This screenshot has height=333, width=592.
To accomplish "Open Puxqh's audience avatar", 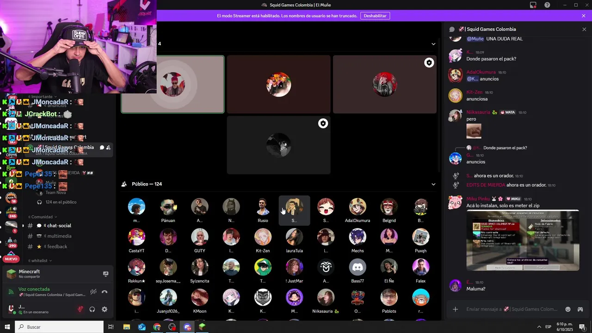I will pyautogui.click(x=420, y=237).
